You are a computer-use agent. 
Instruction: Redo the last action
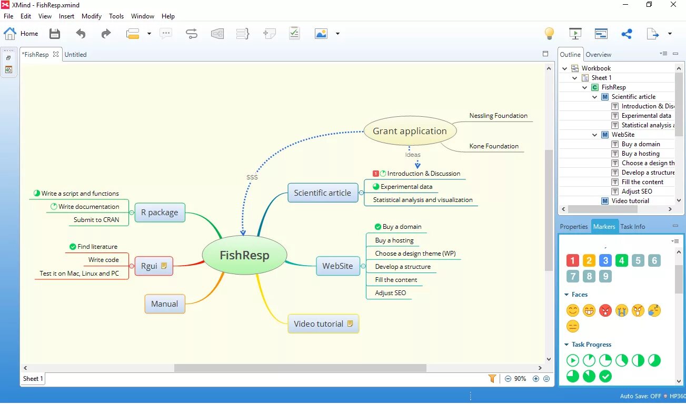pyautogui.click(x=106, y=34)
